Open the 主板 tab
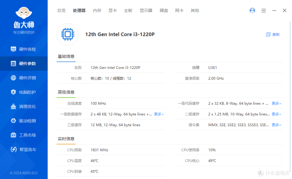Viewport: 292px width, 179px height. 128,11
